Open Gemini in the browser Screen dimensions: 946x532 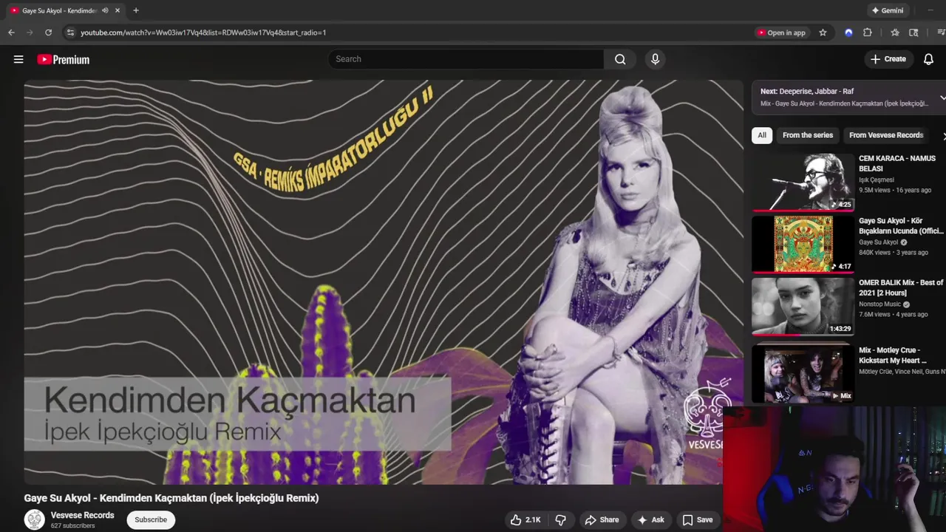888,10
